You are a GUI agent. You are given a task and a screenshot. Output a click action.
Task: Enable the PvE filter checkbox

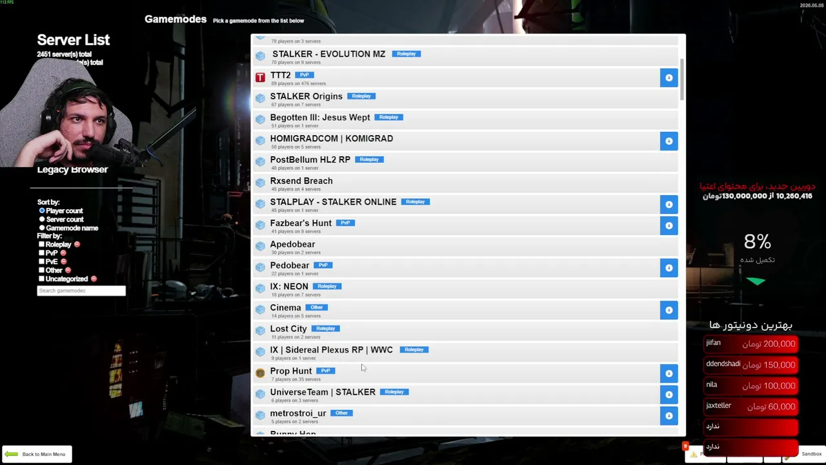pyautogui.click(x=41, y=262)
